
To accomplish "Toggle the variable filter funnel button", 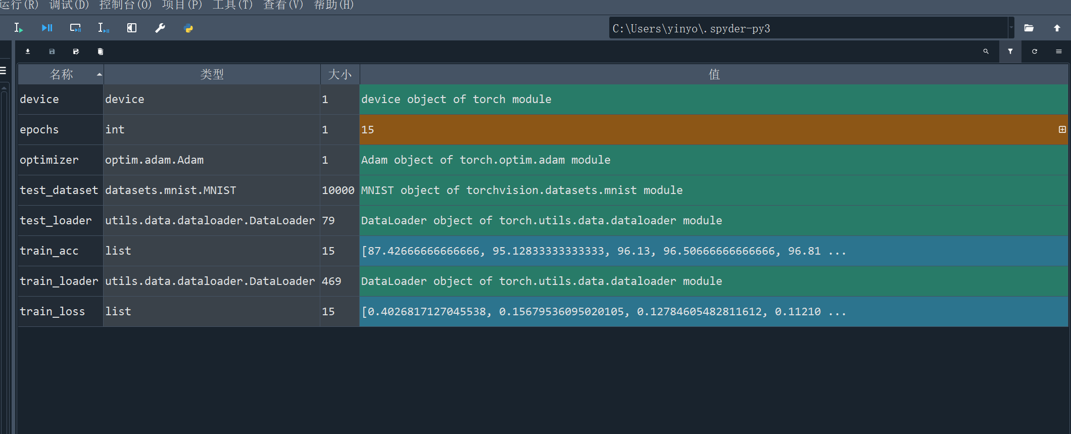I will pos(1010,52).
